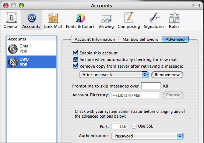Click the yellow minimize window button

pyautogui.click(x=14, y=6)
